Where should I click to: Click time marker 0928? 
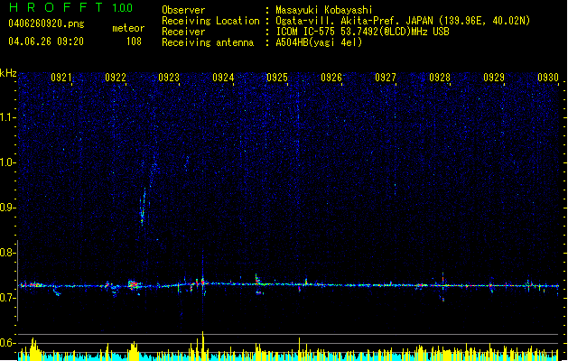[x=440, y=78]
